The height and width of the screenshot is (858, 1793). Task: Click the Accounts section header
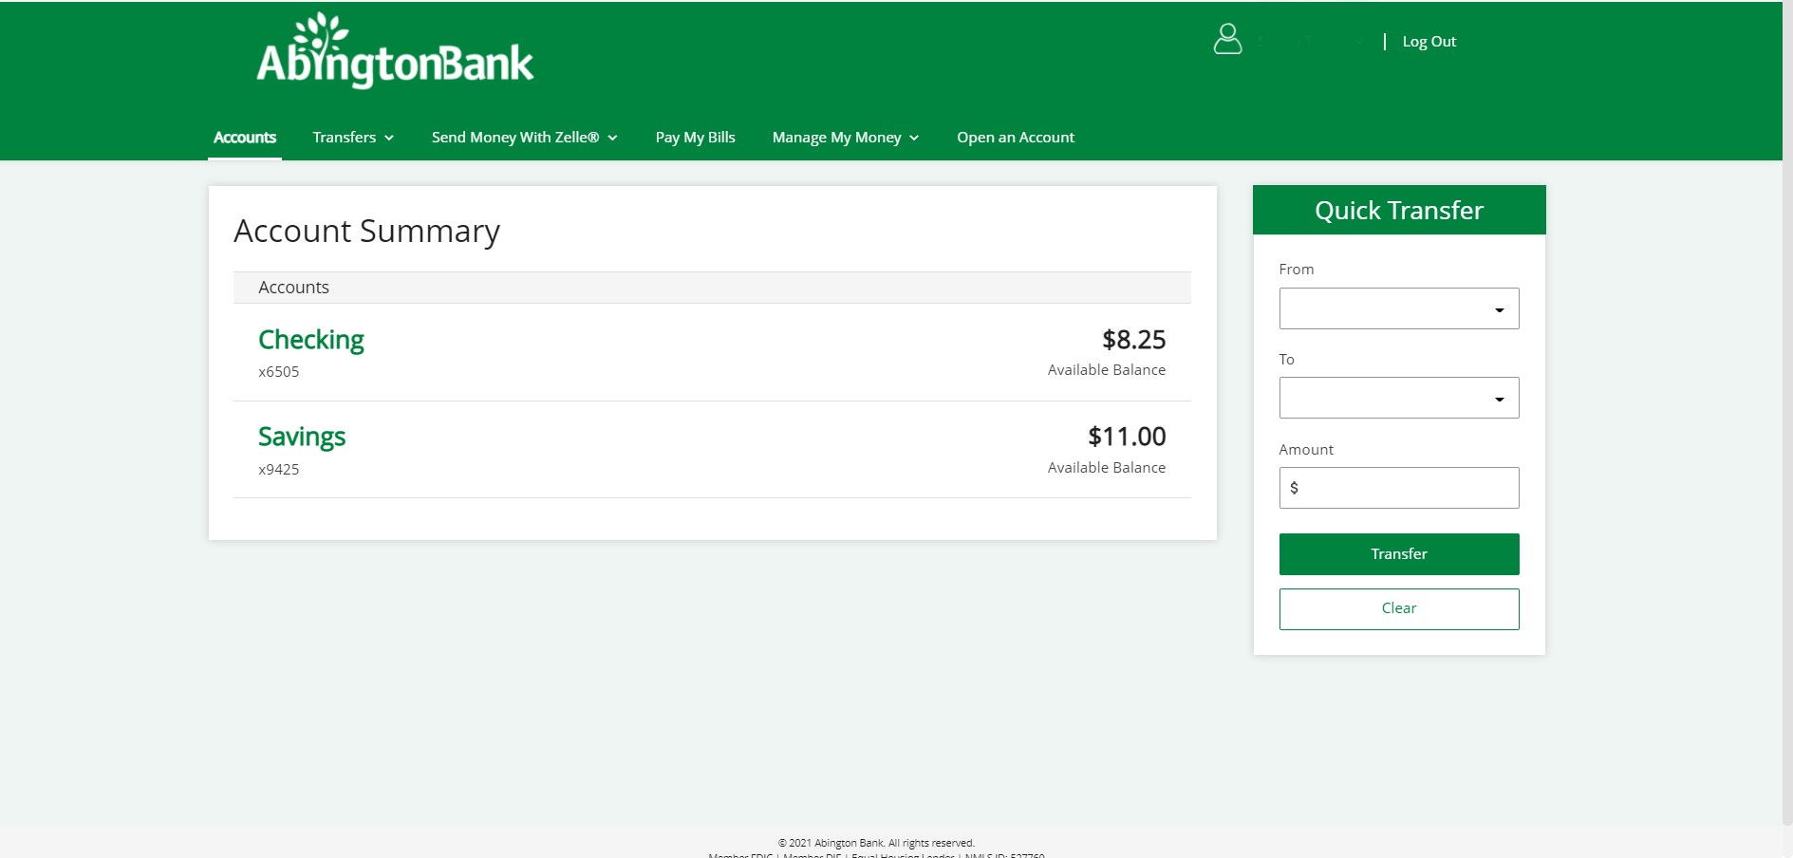(292, 287)
